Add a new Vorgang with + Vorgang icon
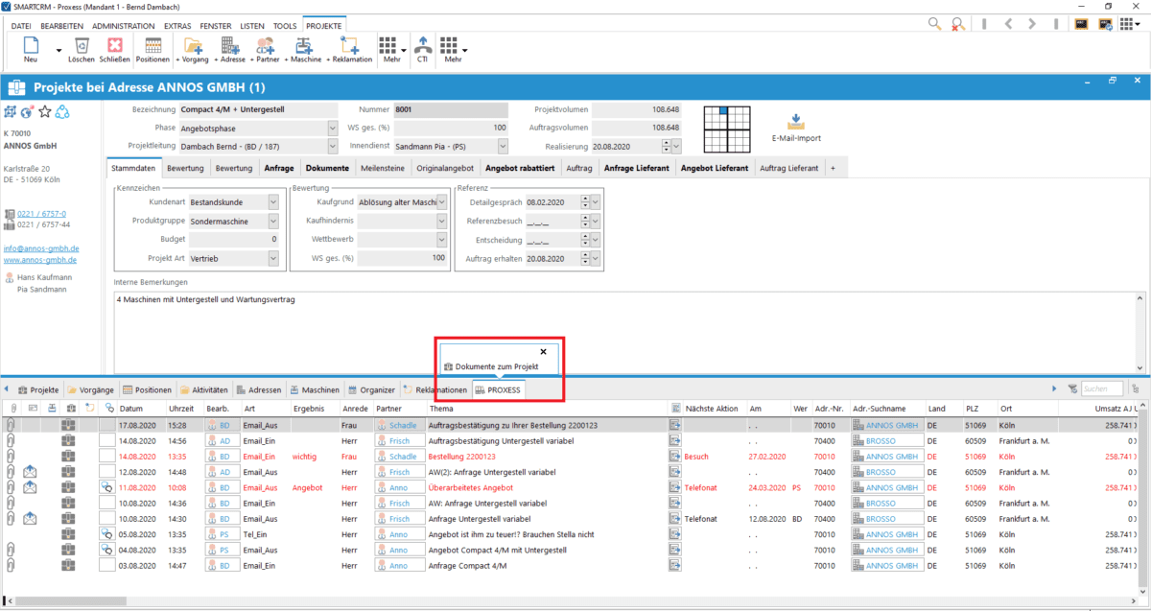Screen dimensions: 1151x611 [x=191, y=47]
